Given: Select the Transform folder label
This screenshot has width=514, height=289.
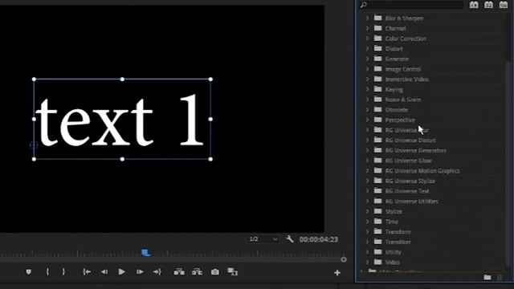Looking at the screenshot, I should tap(398, 232).
